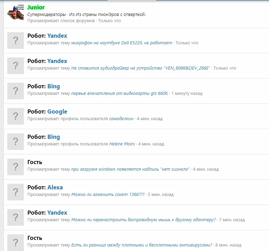The image size is (269, 251).
Task: Open the Helene Moini profile link
Action: point(122,144)
